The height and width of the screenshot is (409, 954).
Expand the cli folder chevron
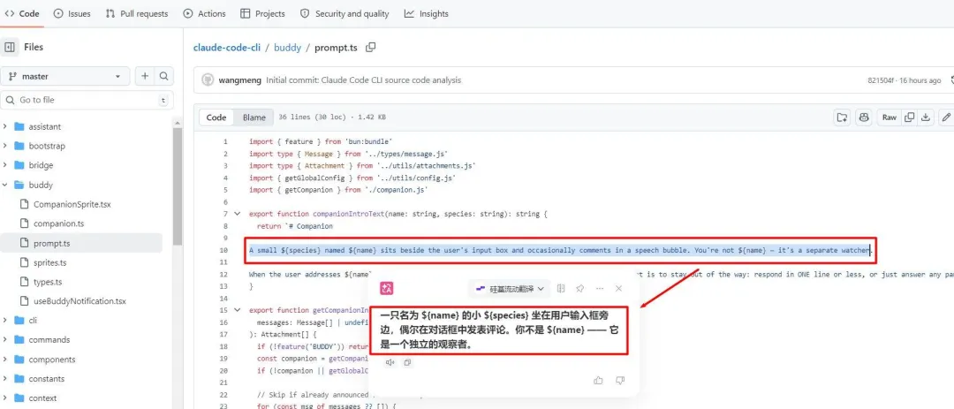(x=5, y=321)
